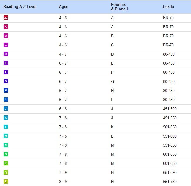The image size is (191, 186).
Task: Choose the green level O badge
Action: coord(6,154)
